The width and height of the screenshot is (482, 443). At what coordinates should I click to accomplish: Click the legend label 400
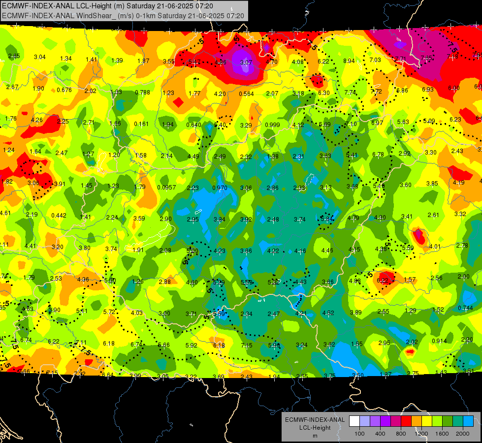[x=380, y=434]
